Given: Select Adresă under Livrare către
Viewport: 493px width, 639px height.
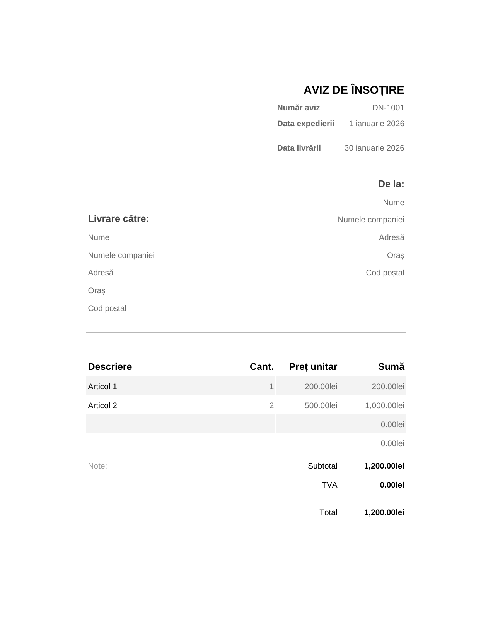Looking at the screenshot, I should 101,273.
